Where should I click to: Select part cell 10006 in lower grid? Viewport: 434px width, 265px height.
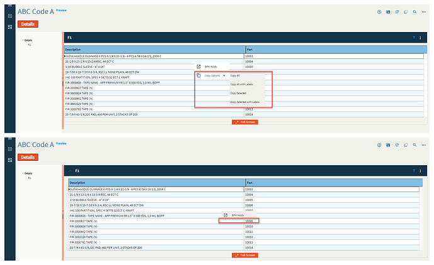tap(331, 205)
